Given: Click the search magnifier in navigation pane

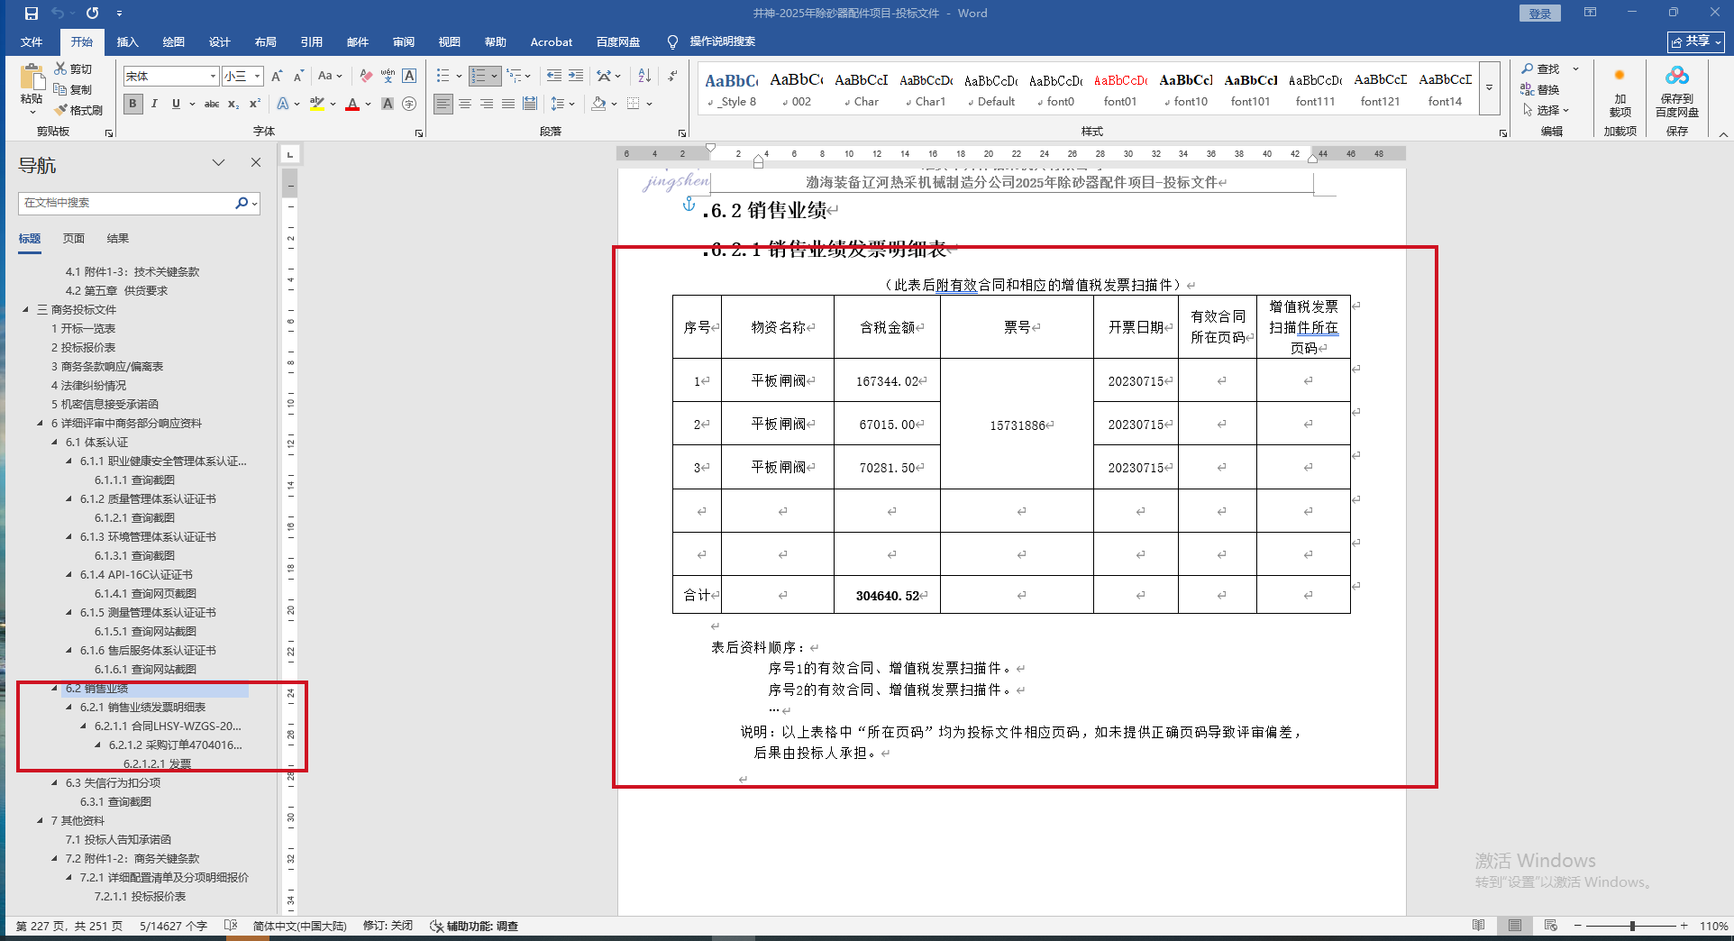Looking at the screenshot, I should 242,203.
